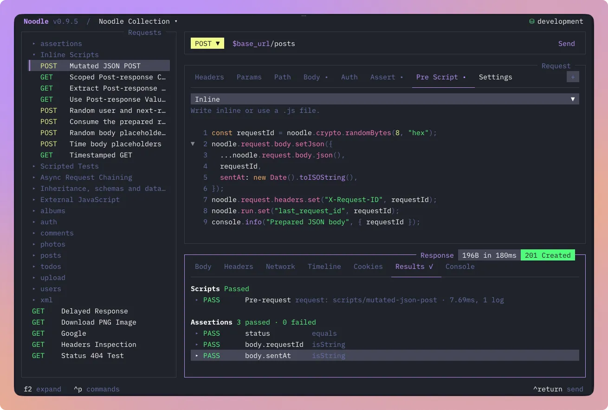The height and width of the screenshot is (410, 608).
Task: Open the Headers Inspection request
Action: point(99,345)
